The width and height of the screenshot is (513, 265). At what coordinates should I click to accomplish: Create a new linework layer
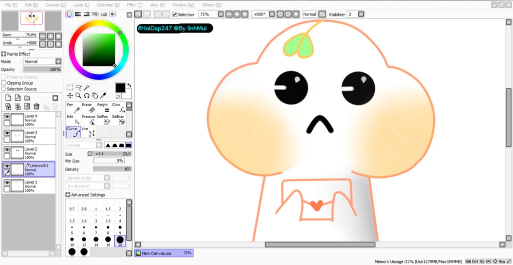pyautogui.click(x=18, y=98)
